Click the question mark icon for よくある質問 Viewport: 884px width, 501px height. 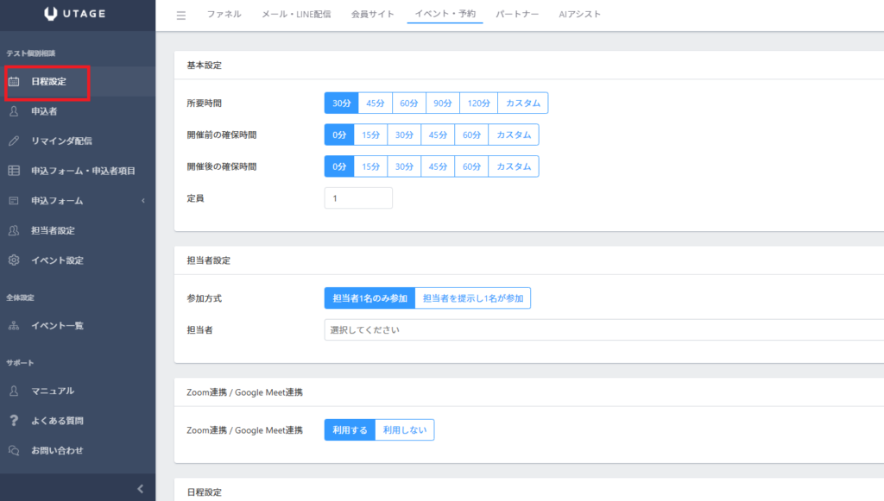coord(14,421)
